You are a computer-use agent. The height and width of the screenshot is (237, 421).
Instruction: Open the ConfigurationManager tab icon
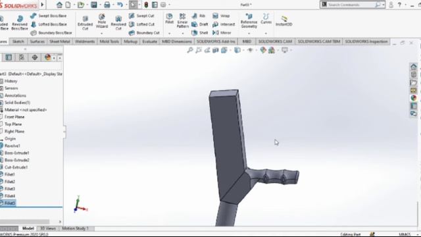point(22,57)
